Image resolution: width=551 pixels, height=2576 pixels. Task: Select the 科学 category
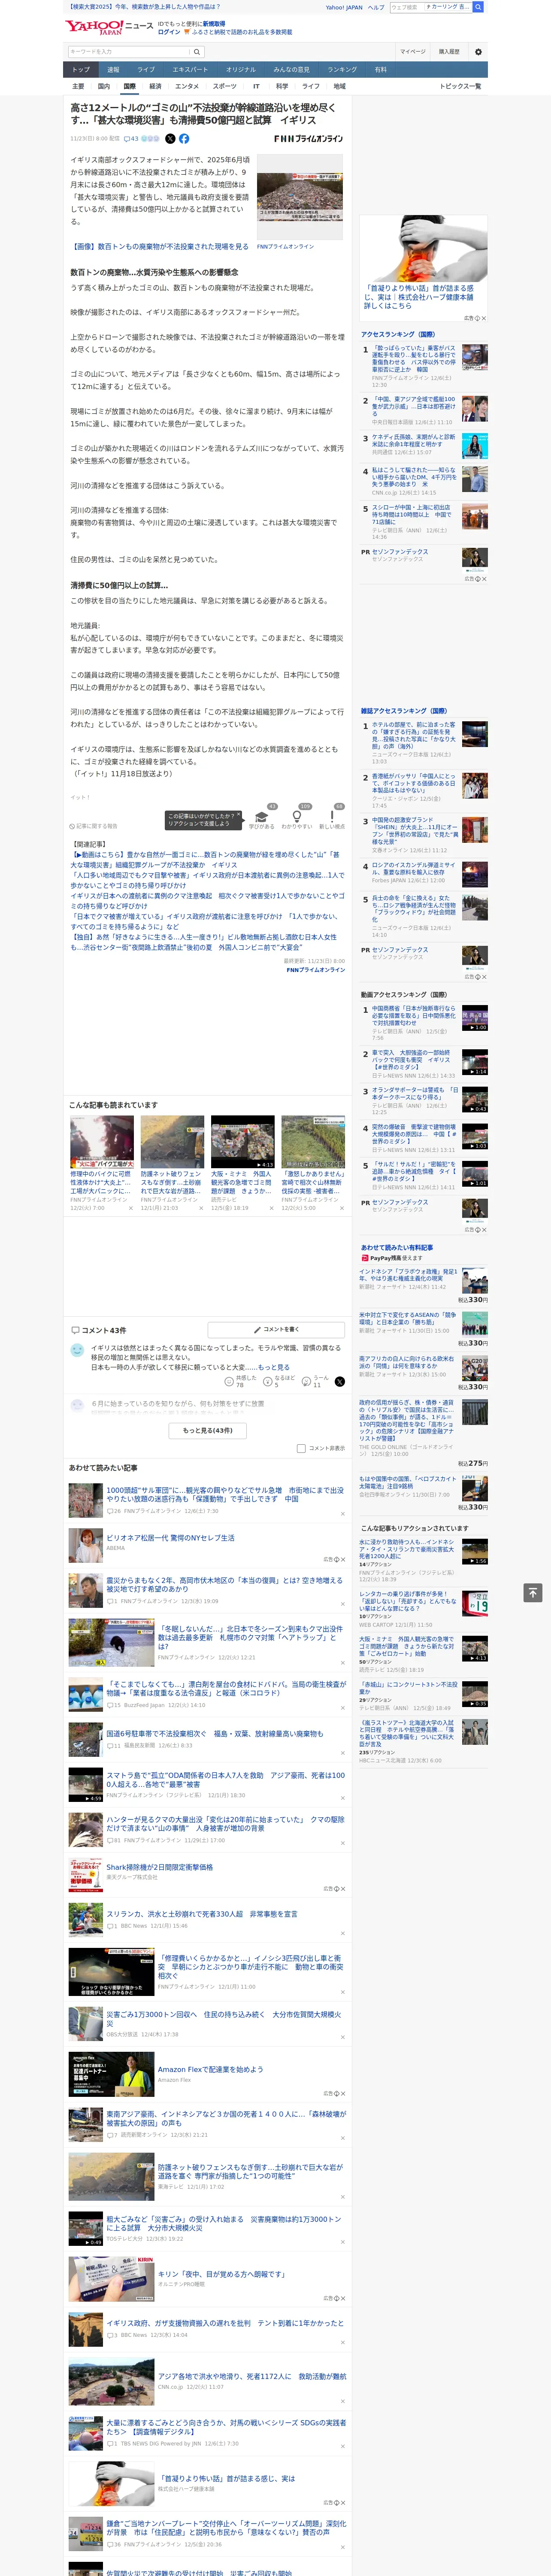pos(282,86)
